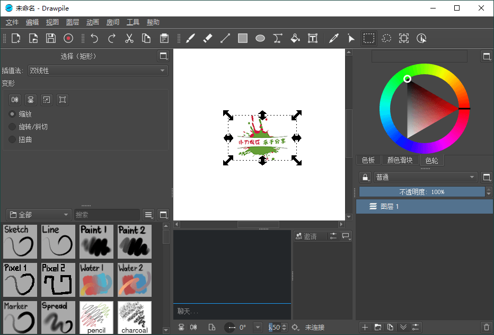Screen dimensions: 494x335
Task: Open the 动画 menu
Action: pyautogui.click(x=92, y=22)
